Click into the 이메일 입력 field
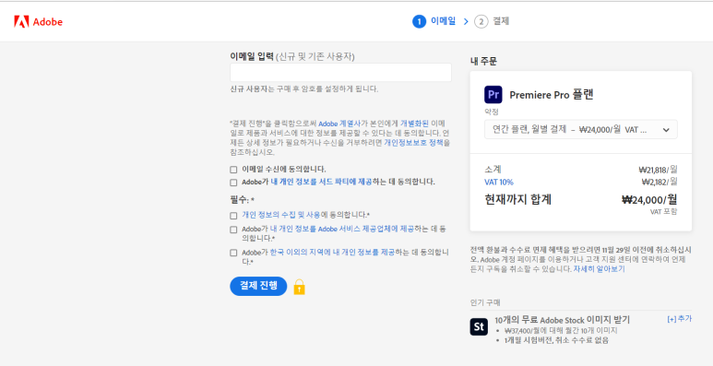This screenshot has height=366, width=713. [x=340, y=72]
